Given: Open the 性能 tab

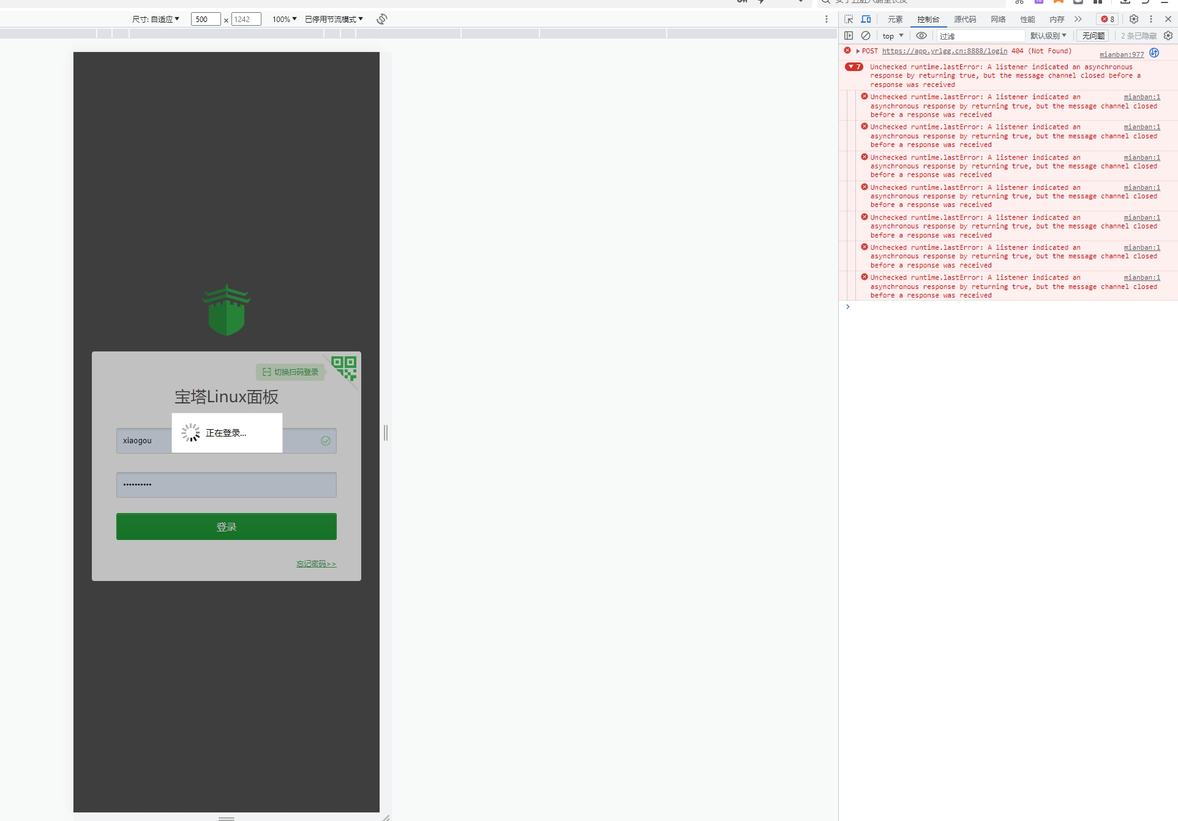Looking at the screenshot, I should click(1027, 19).
